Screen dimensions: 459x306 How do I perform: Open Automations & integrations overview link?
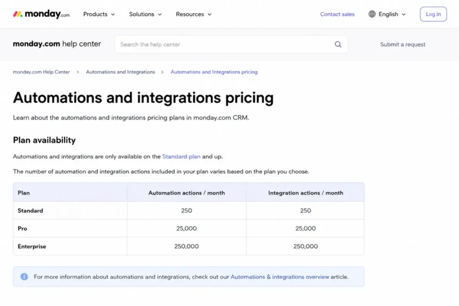pos(280,277)
